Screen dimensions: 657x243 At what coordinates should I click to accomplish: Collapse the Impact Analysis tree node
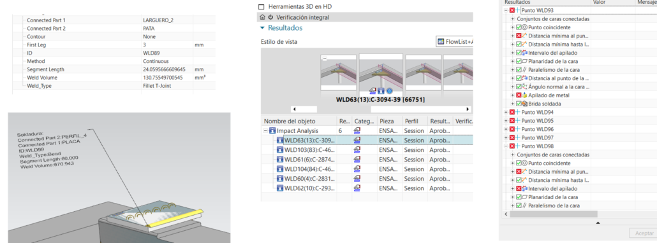click(x=266, y=130)
